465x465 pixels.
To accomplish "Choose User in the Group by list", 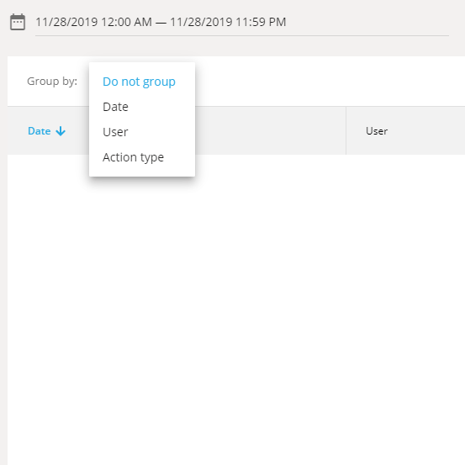I will (x=115, y=132).
